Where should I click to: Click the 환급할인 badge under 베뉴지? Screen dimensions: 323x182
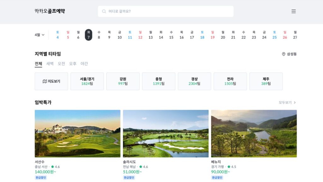click(217, 178)
